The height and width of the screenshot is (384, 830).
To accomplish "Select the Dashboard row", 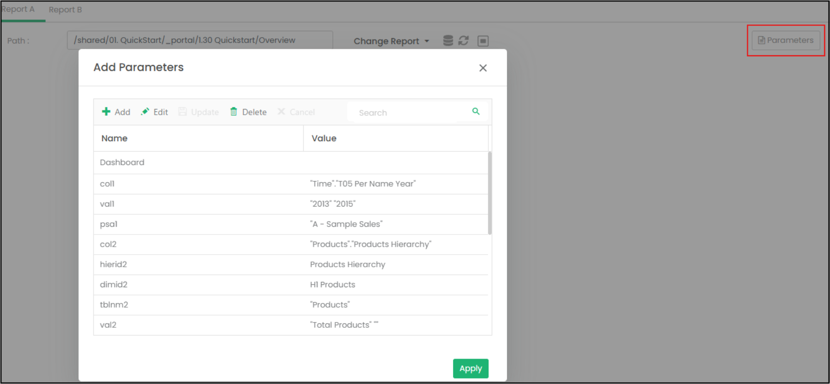I will point(291,163).
